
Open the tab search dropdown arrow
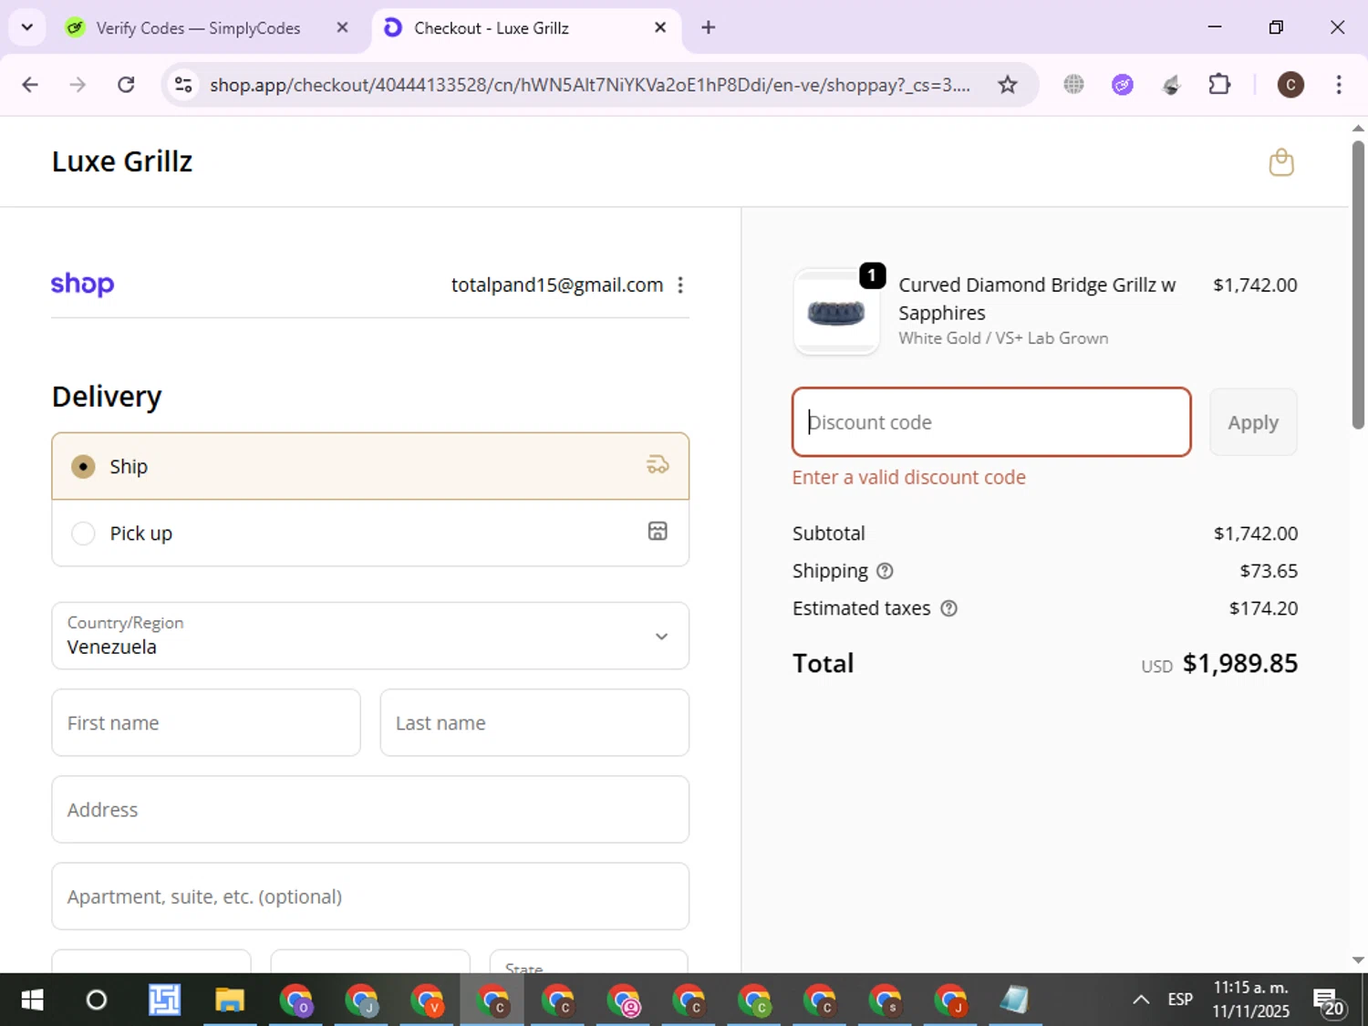click(27, 27)
